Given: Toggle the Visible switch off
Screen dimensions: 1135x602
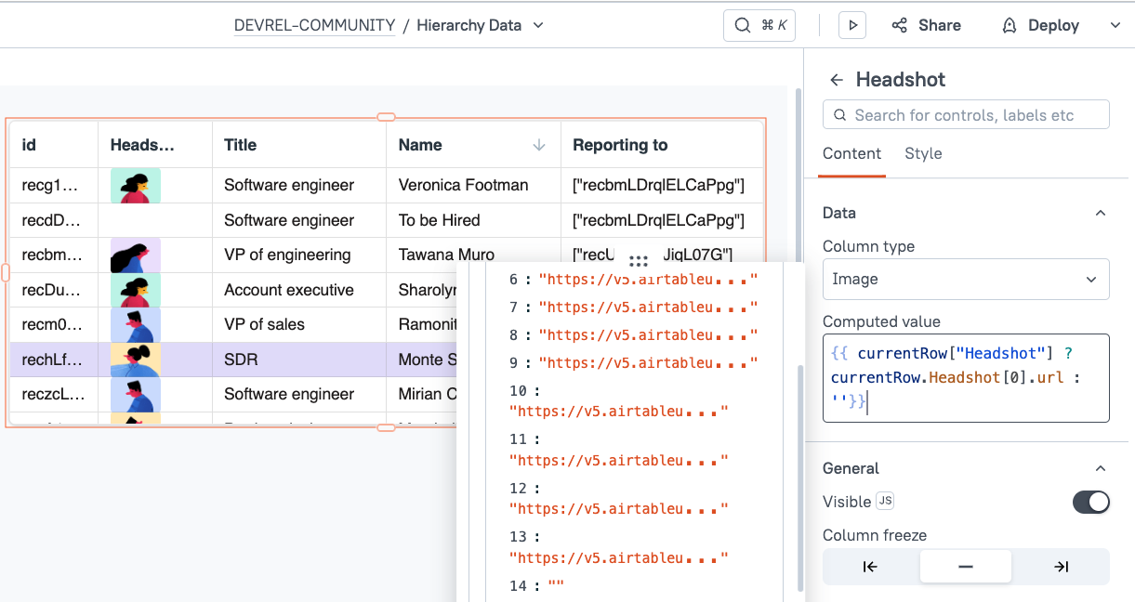Looking at the screenshot, I should [1090, 502].
